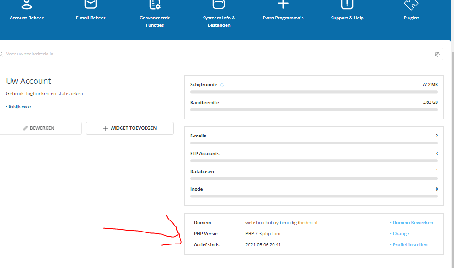Refresh Schijfruimte with the reload icon
The height and width of the screenshot is (268, 454).
point(222,85)
